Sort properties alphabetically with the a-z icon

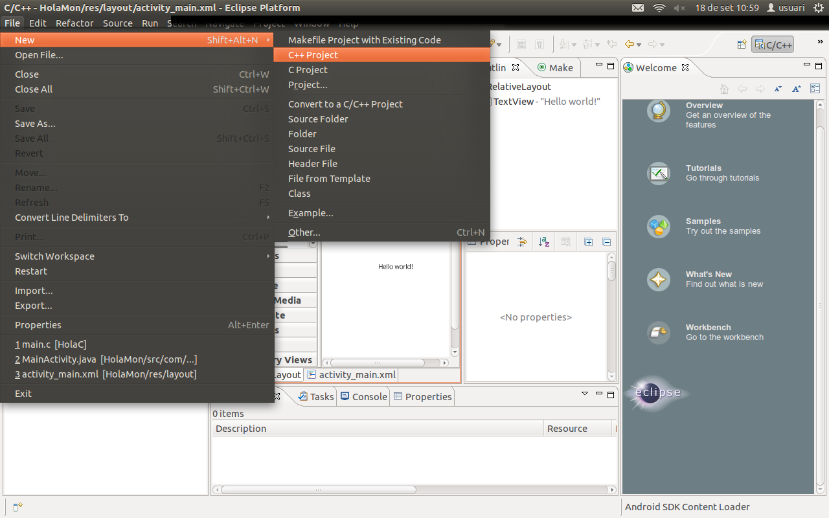tap(543, 242)
